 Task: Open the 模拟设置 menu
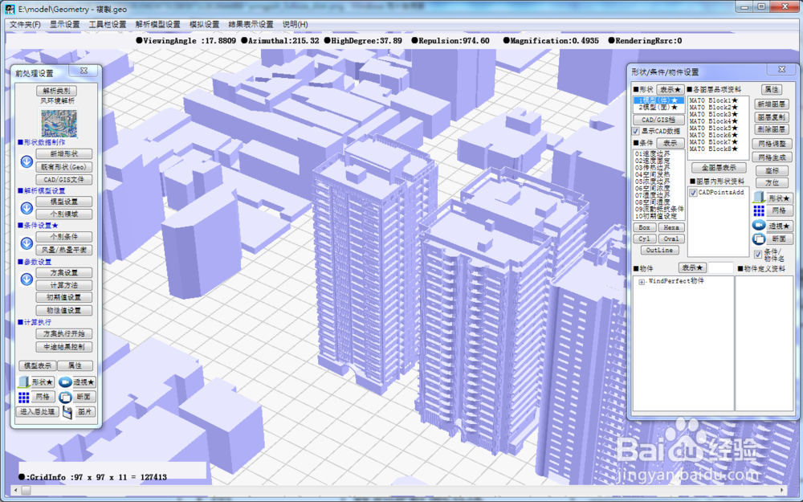[204, 25]
